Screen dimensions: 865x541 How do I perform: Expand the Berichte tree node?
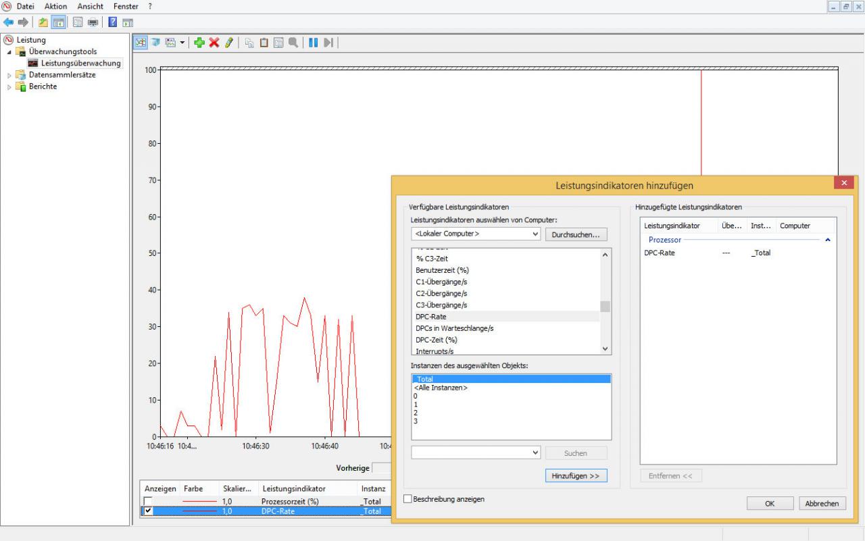click(x=9, y=87)
